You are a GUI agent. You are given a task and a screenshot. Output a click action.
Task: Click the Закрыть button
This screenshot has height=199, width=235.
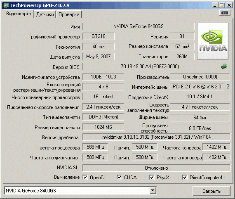pos(211,191)
